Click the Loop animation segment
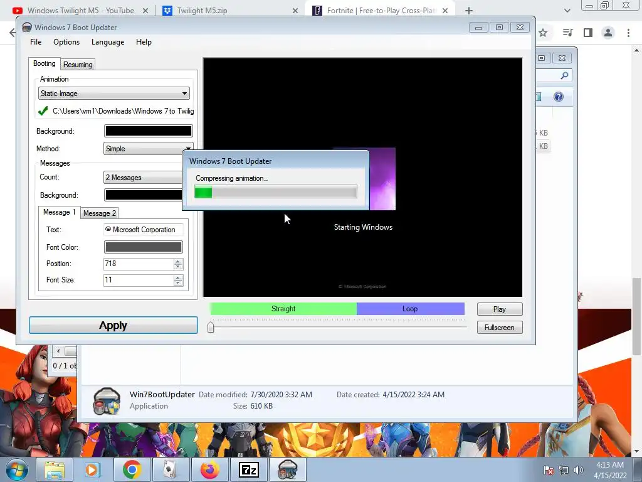Image resolution: width=642 pixels, height=482 pixels. (410, 309)
